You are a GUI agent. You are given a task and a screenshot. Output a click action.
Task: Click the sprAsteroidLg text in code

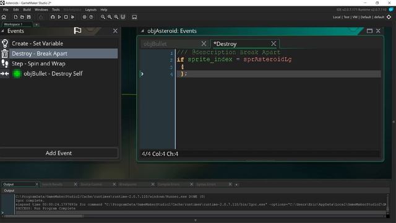(267, 59)
